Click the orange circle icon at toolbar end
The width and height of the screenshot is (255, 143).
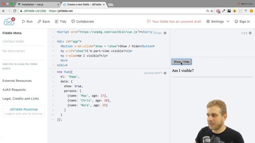pos(251,11)
